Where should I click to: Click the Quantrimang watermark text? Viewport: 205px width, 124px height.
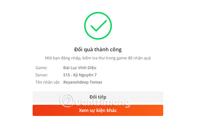pyautogui.click(x=102, y=102)
